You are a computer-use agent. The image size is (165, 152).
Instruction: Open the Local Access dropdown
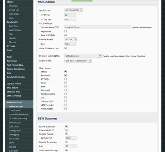coord(74,10)
